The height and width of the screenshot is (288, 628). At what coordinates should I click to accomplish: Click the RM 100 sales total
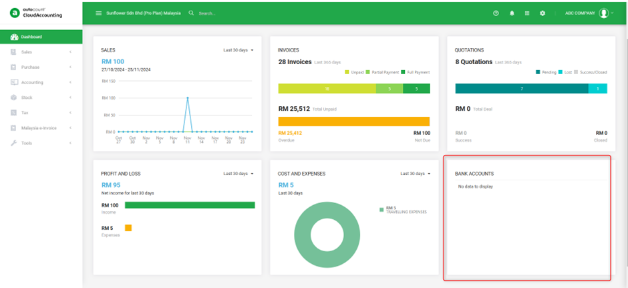click(112, 61)
